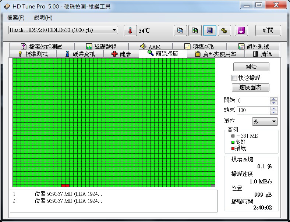Select error row 1 at 939557 MB

coord(114,194)
